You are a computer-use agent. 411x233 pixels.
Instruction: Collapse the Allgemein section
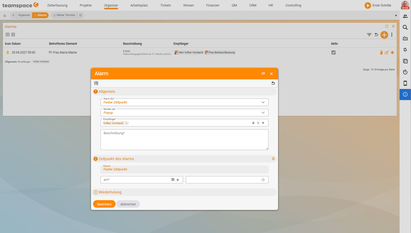tap(184, 92)
